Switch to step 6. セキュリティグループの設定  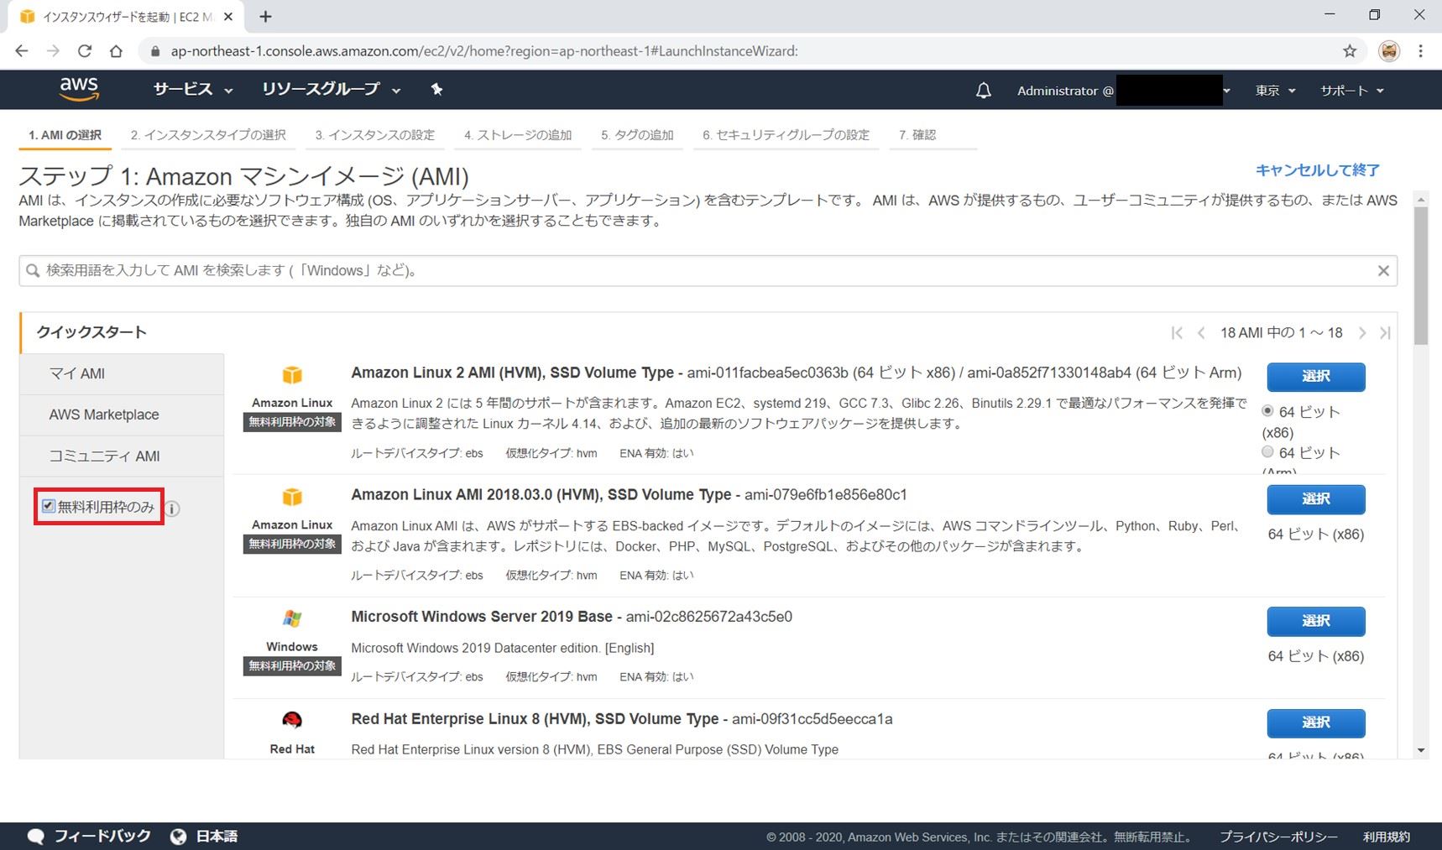786,135
